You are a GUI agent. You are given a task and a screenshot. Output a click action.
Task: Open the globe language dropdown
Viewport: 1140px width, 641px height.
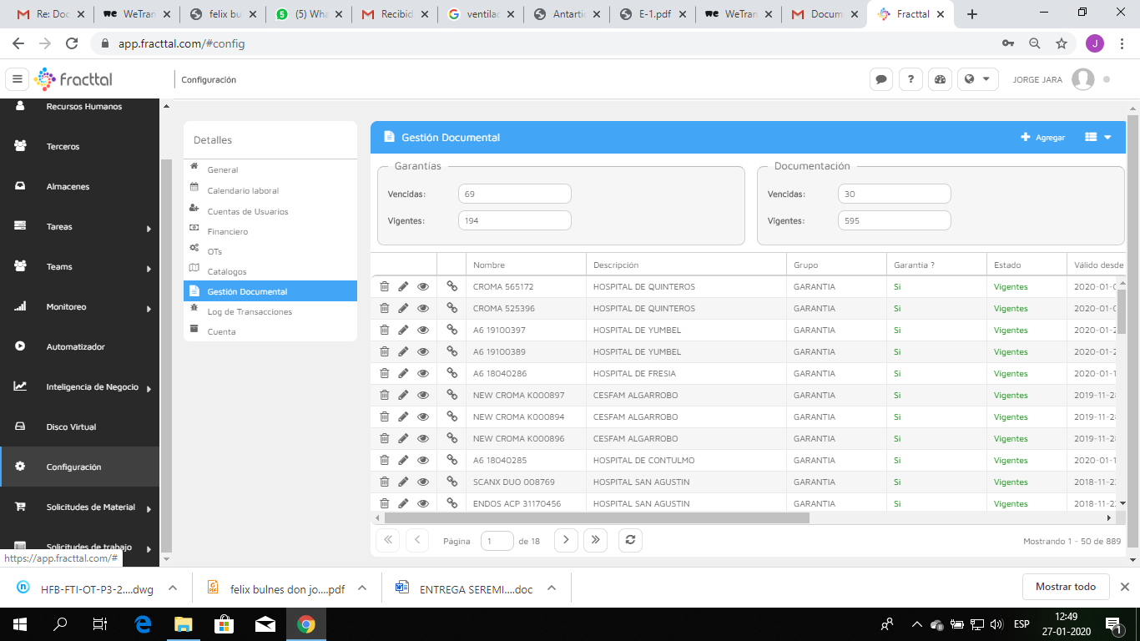(977, 79)
